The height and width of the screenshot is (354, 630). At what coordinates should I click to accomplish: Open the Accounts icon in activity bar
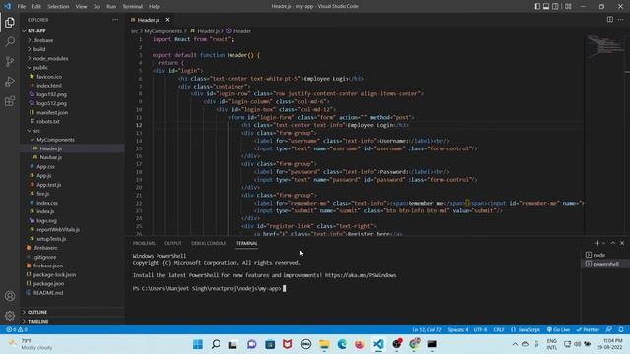click(10, 296)
